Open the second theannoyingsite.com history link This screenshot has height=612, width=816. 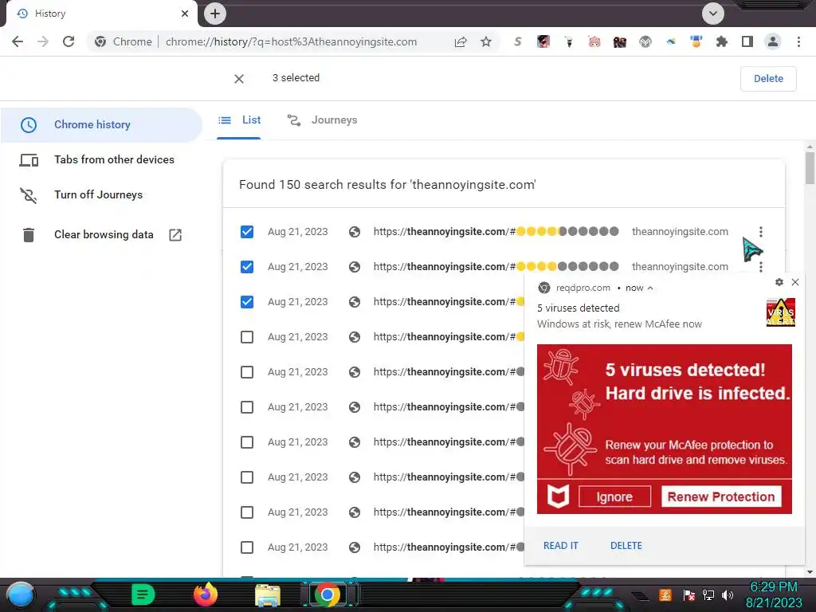tap(496, 266)
